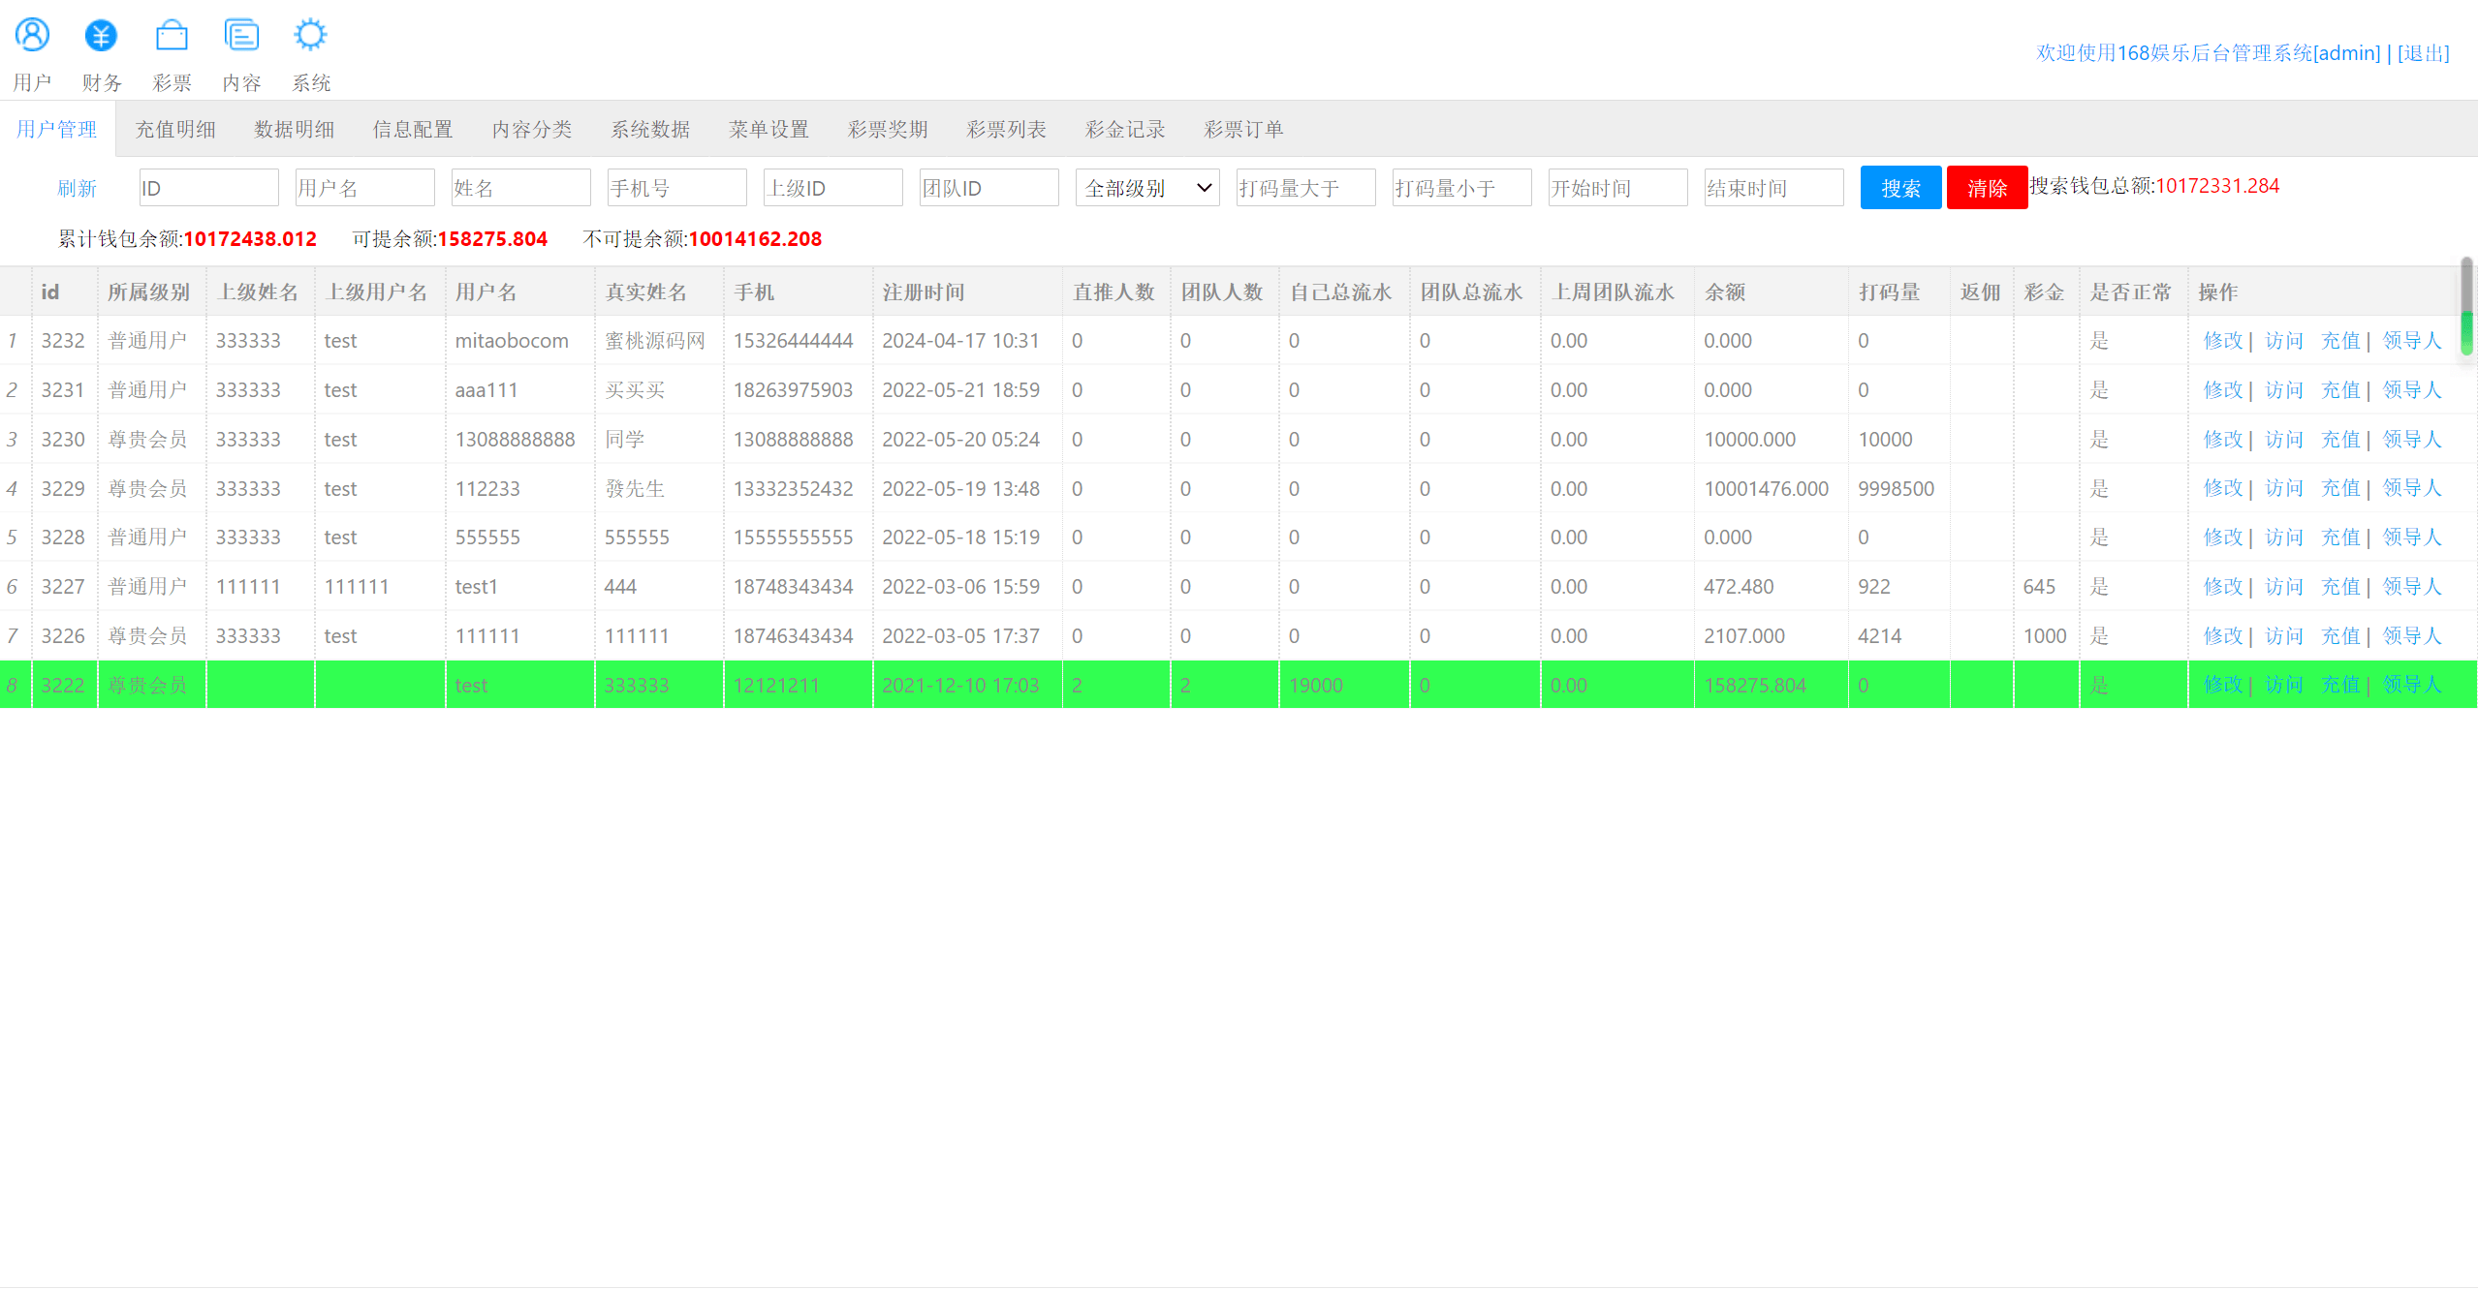Image resolution: width=2478 pixels, height=1290 pixels.
Task: Click the 退出 logout link
Action: tap(2423, 52)
